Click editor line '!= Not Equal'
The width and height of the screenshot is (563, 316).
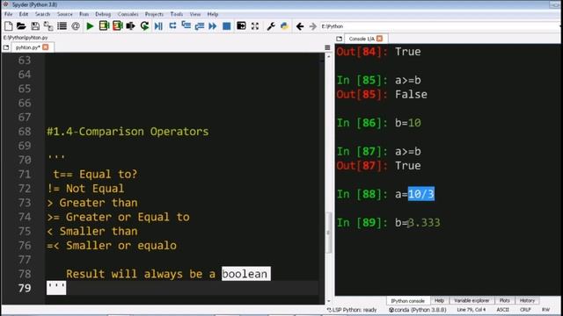(85, 189)
